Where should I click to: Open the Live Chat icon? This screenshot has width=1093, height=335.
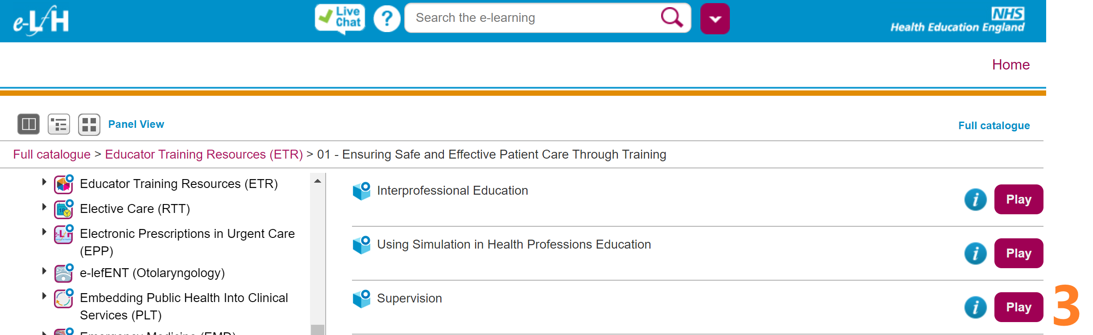340,18
